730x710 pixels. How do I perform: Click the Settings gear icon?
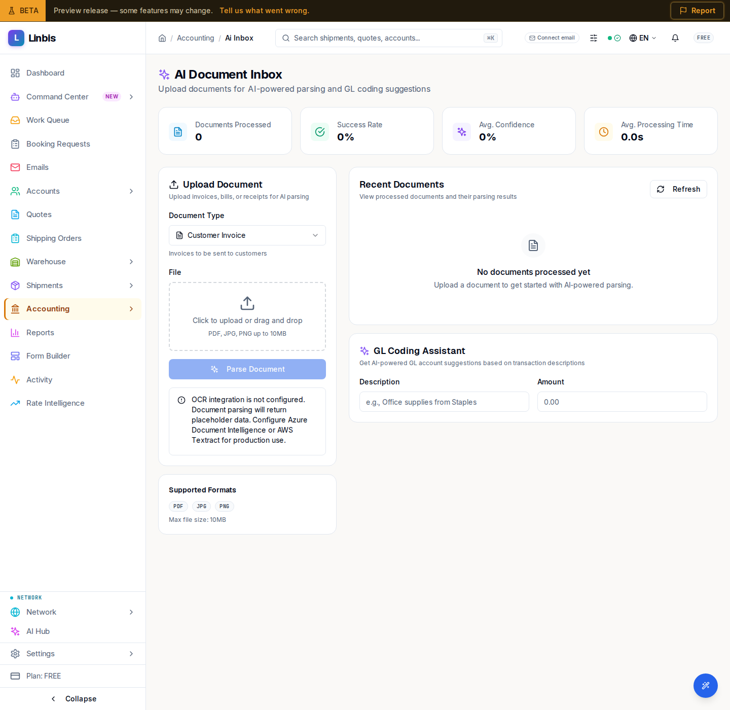click(x=15, y=654)
